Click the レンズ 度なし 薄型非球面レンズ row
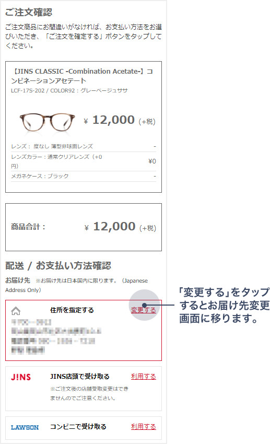The width and height of the screenshot is (270, 444). click(x=84, y=146)
